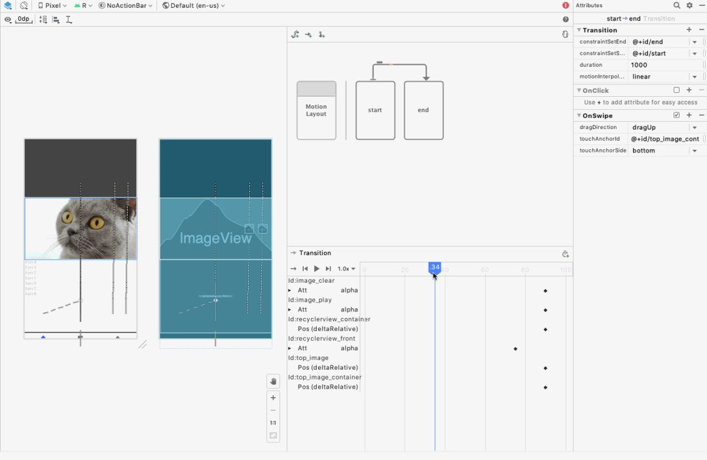Uncheck the OnSwipe checkbox
The width and height of the screenshot is (707, 460).
click(676, 116)
